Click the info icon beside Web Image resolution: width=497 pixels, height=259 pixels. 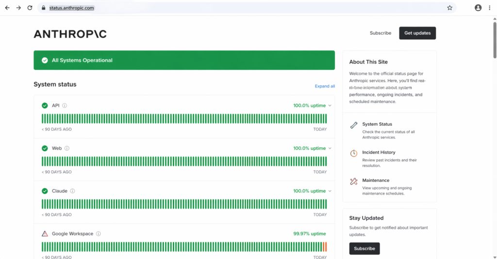click(67, 148)
